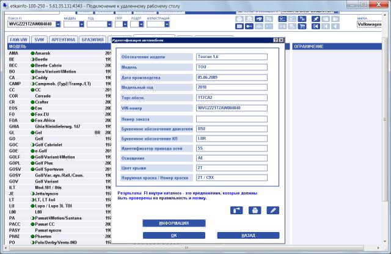Expand the МОДЕЛЬ dropdown
391x254 pixels.
pyautogui.click(x=81, y=24)
